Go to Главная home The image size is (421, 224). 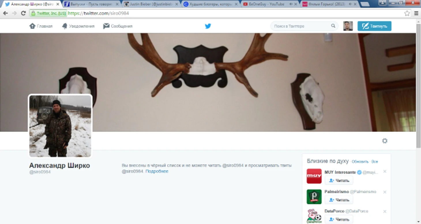point(41,26)
